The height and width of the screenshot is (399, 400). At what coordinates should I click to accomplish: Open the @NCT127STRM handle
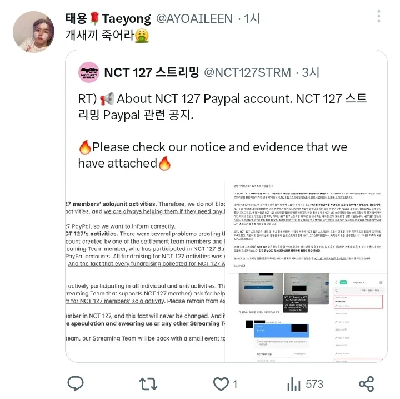pyautogui.click(x=247, y=72)
